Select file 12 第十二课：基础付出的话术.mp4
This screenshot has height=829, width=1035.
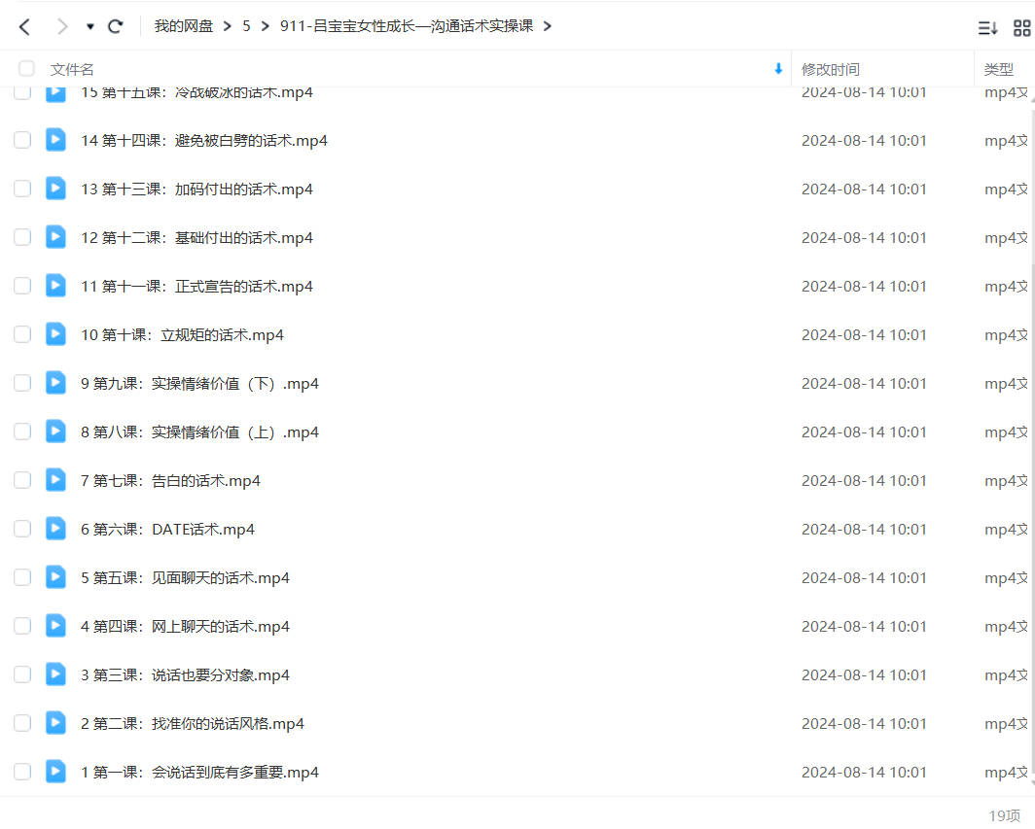pyautogui.click(x=196, y=237)
